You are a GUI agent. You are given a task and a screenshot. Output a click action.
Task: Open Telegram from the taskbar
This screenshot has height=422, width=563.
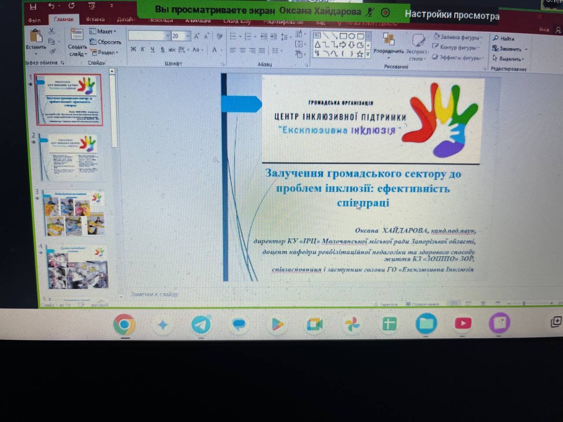pos(201,324)
